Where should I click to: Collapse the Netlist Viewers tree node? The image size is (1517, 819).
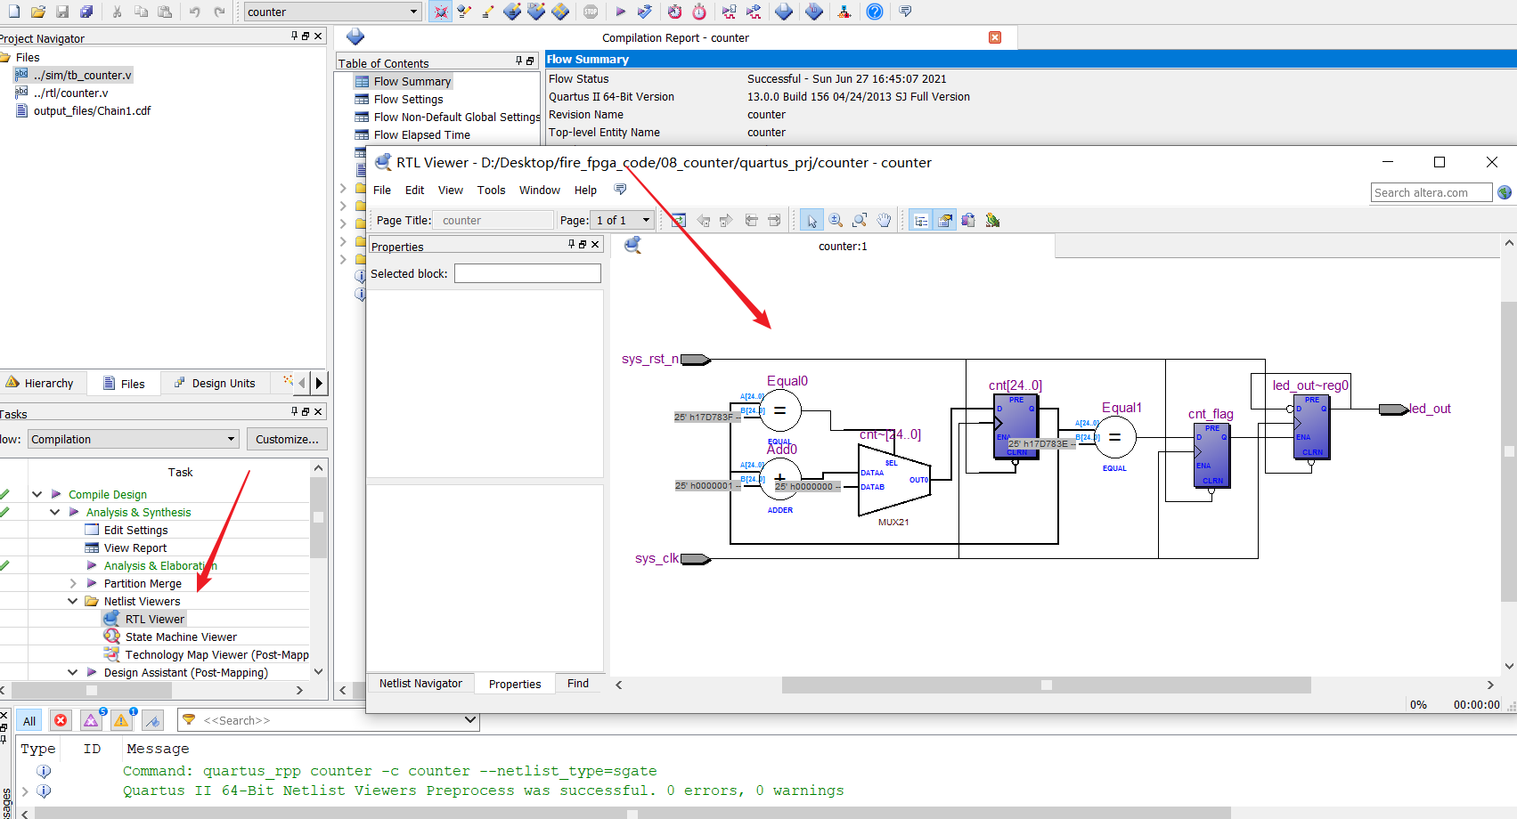[73, 601]
